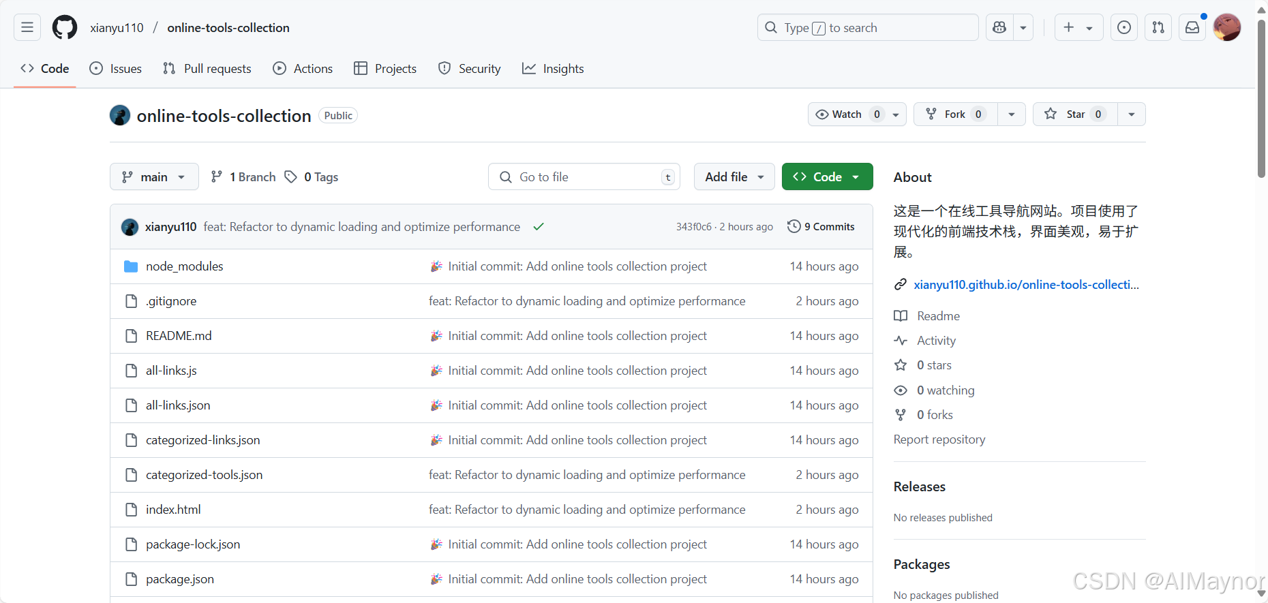
Task: Check the green commit status checkmark
Action: (x=539, y=226)
